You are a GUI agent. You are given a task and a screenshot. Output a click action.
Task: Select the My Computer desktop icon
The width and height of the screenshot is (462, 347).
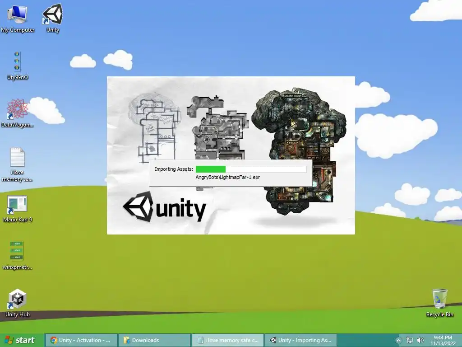[x=18, y=18]
